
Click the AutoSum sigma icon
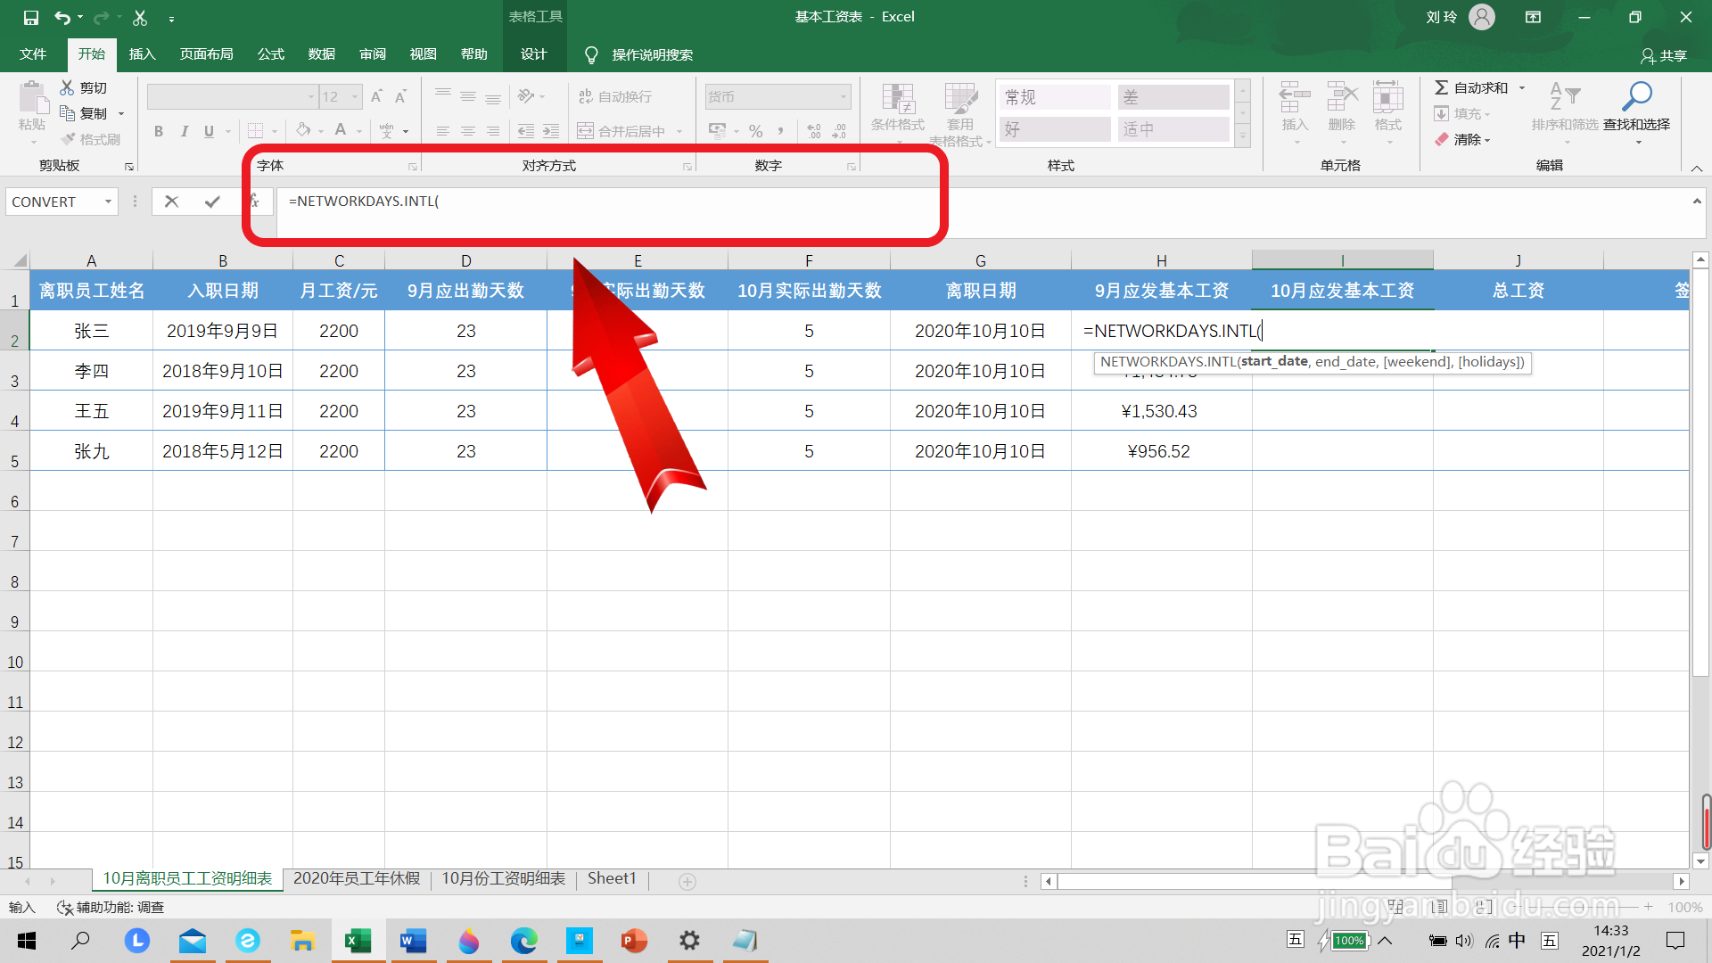pyautogui.click(x=1442, y=87)
